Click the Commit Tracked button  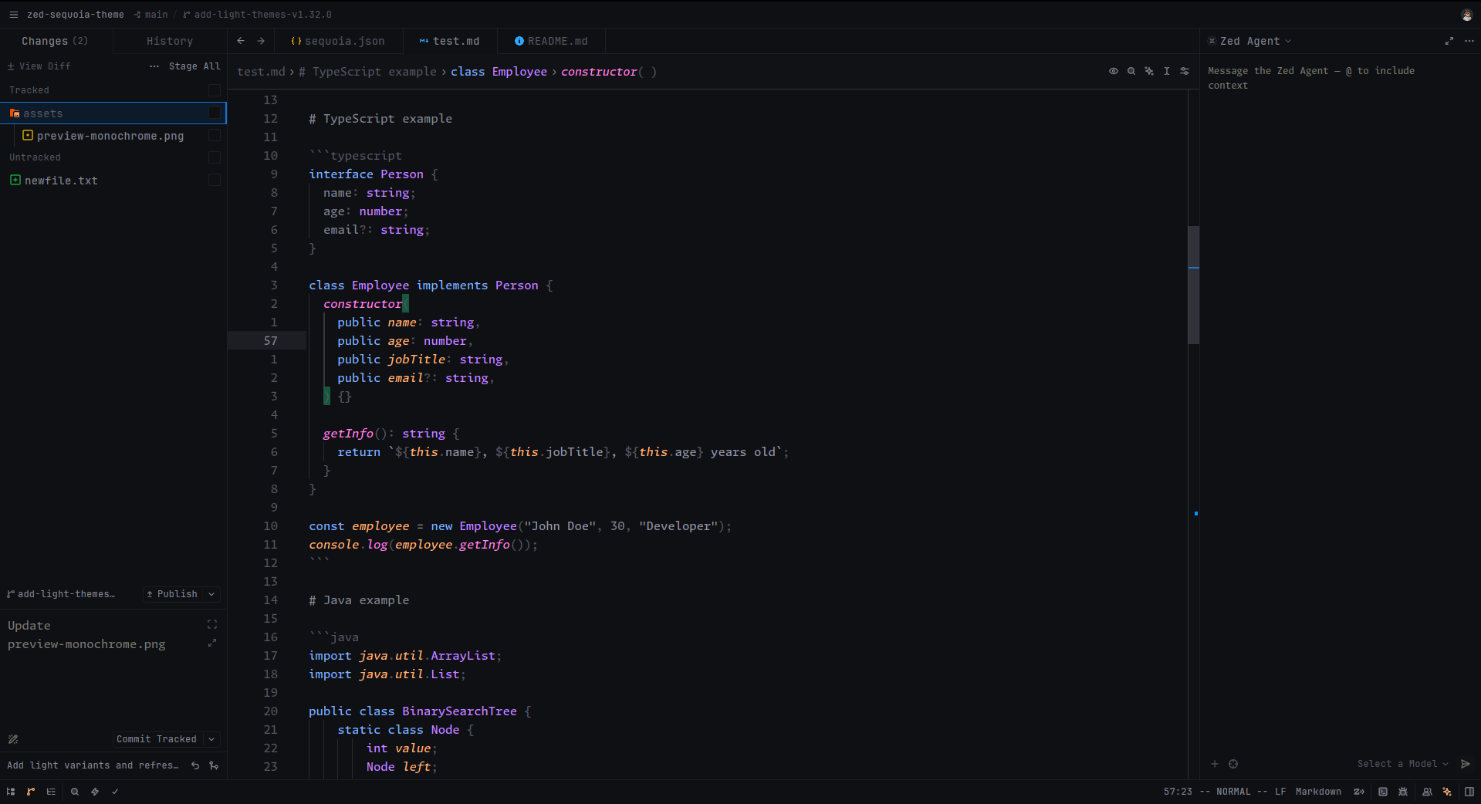click(157, 739)
